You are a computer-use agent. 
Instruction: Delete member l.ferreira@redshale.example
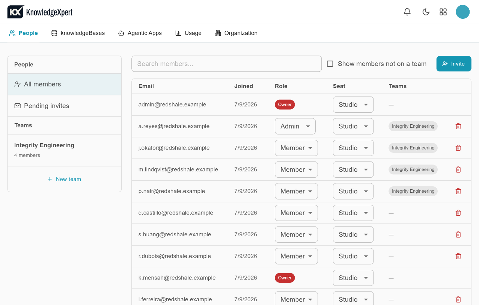point(458,299)
